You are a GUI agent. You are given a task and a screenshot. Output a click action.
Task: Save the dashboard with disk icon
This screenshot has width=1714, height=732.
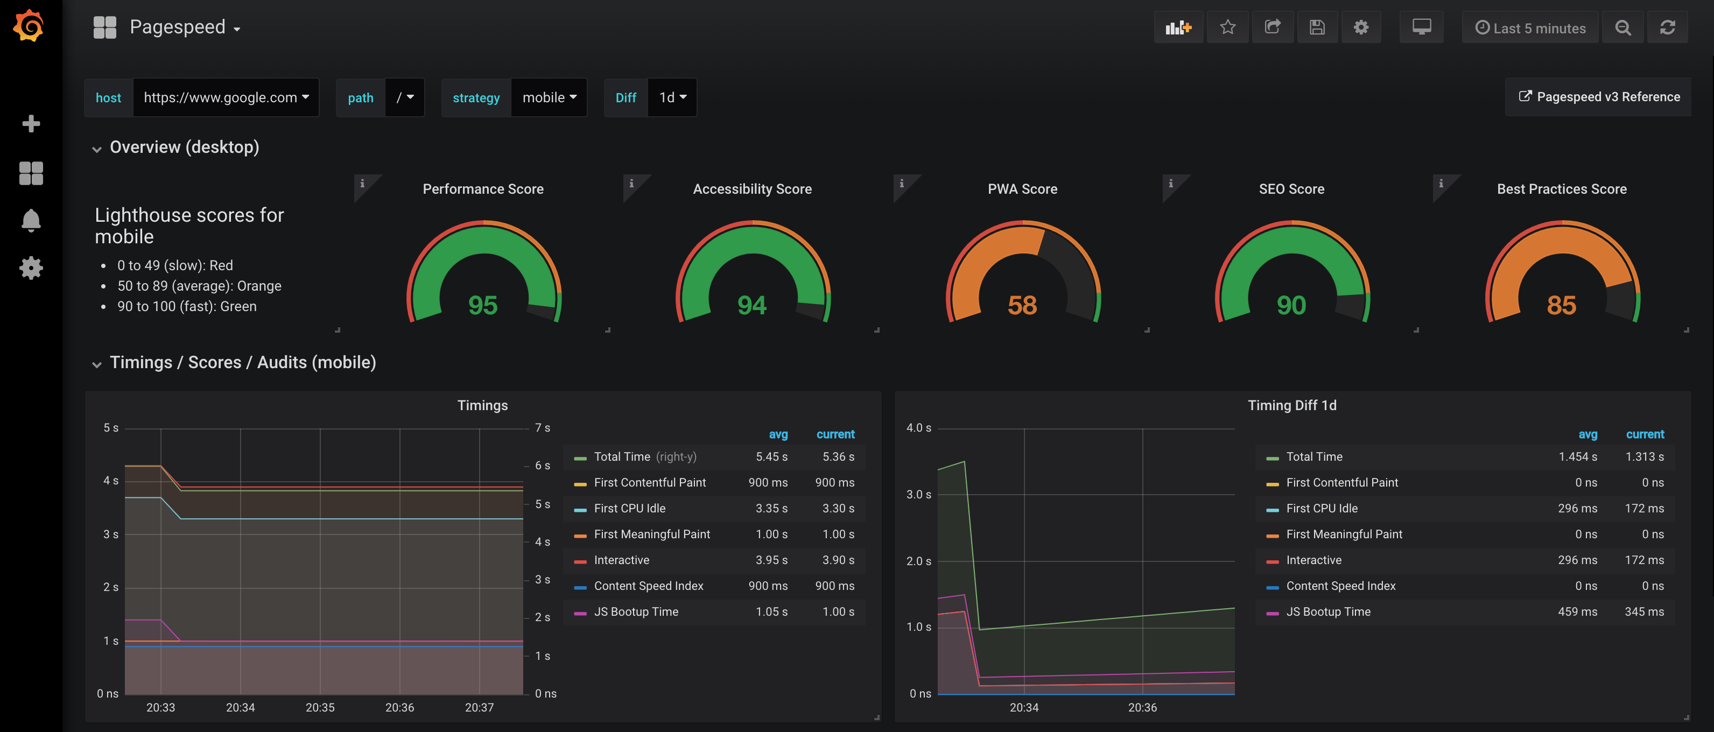(1317, 27)
